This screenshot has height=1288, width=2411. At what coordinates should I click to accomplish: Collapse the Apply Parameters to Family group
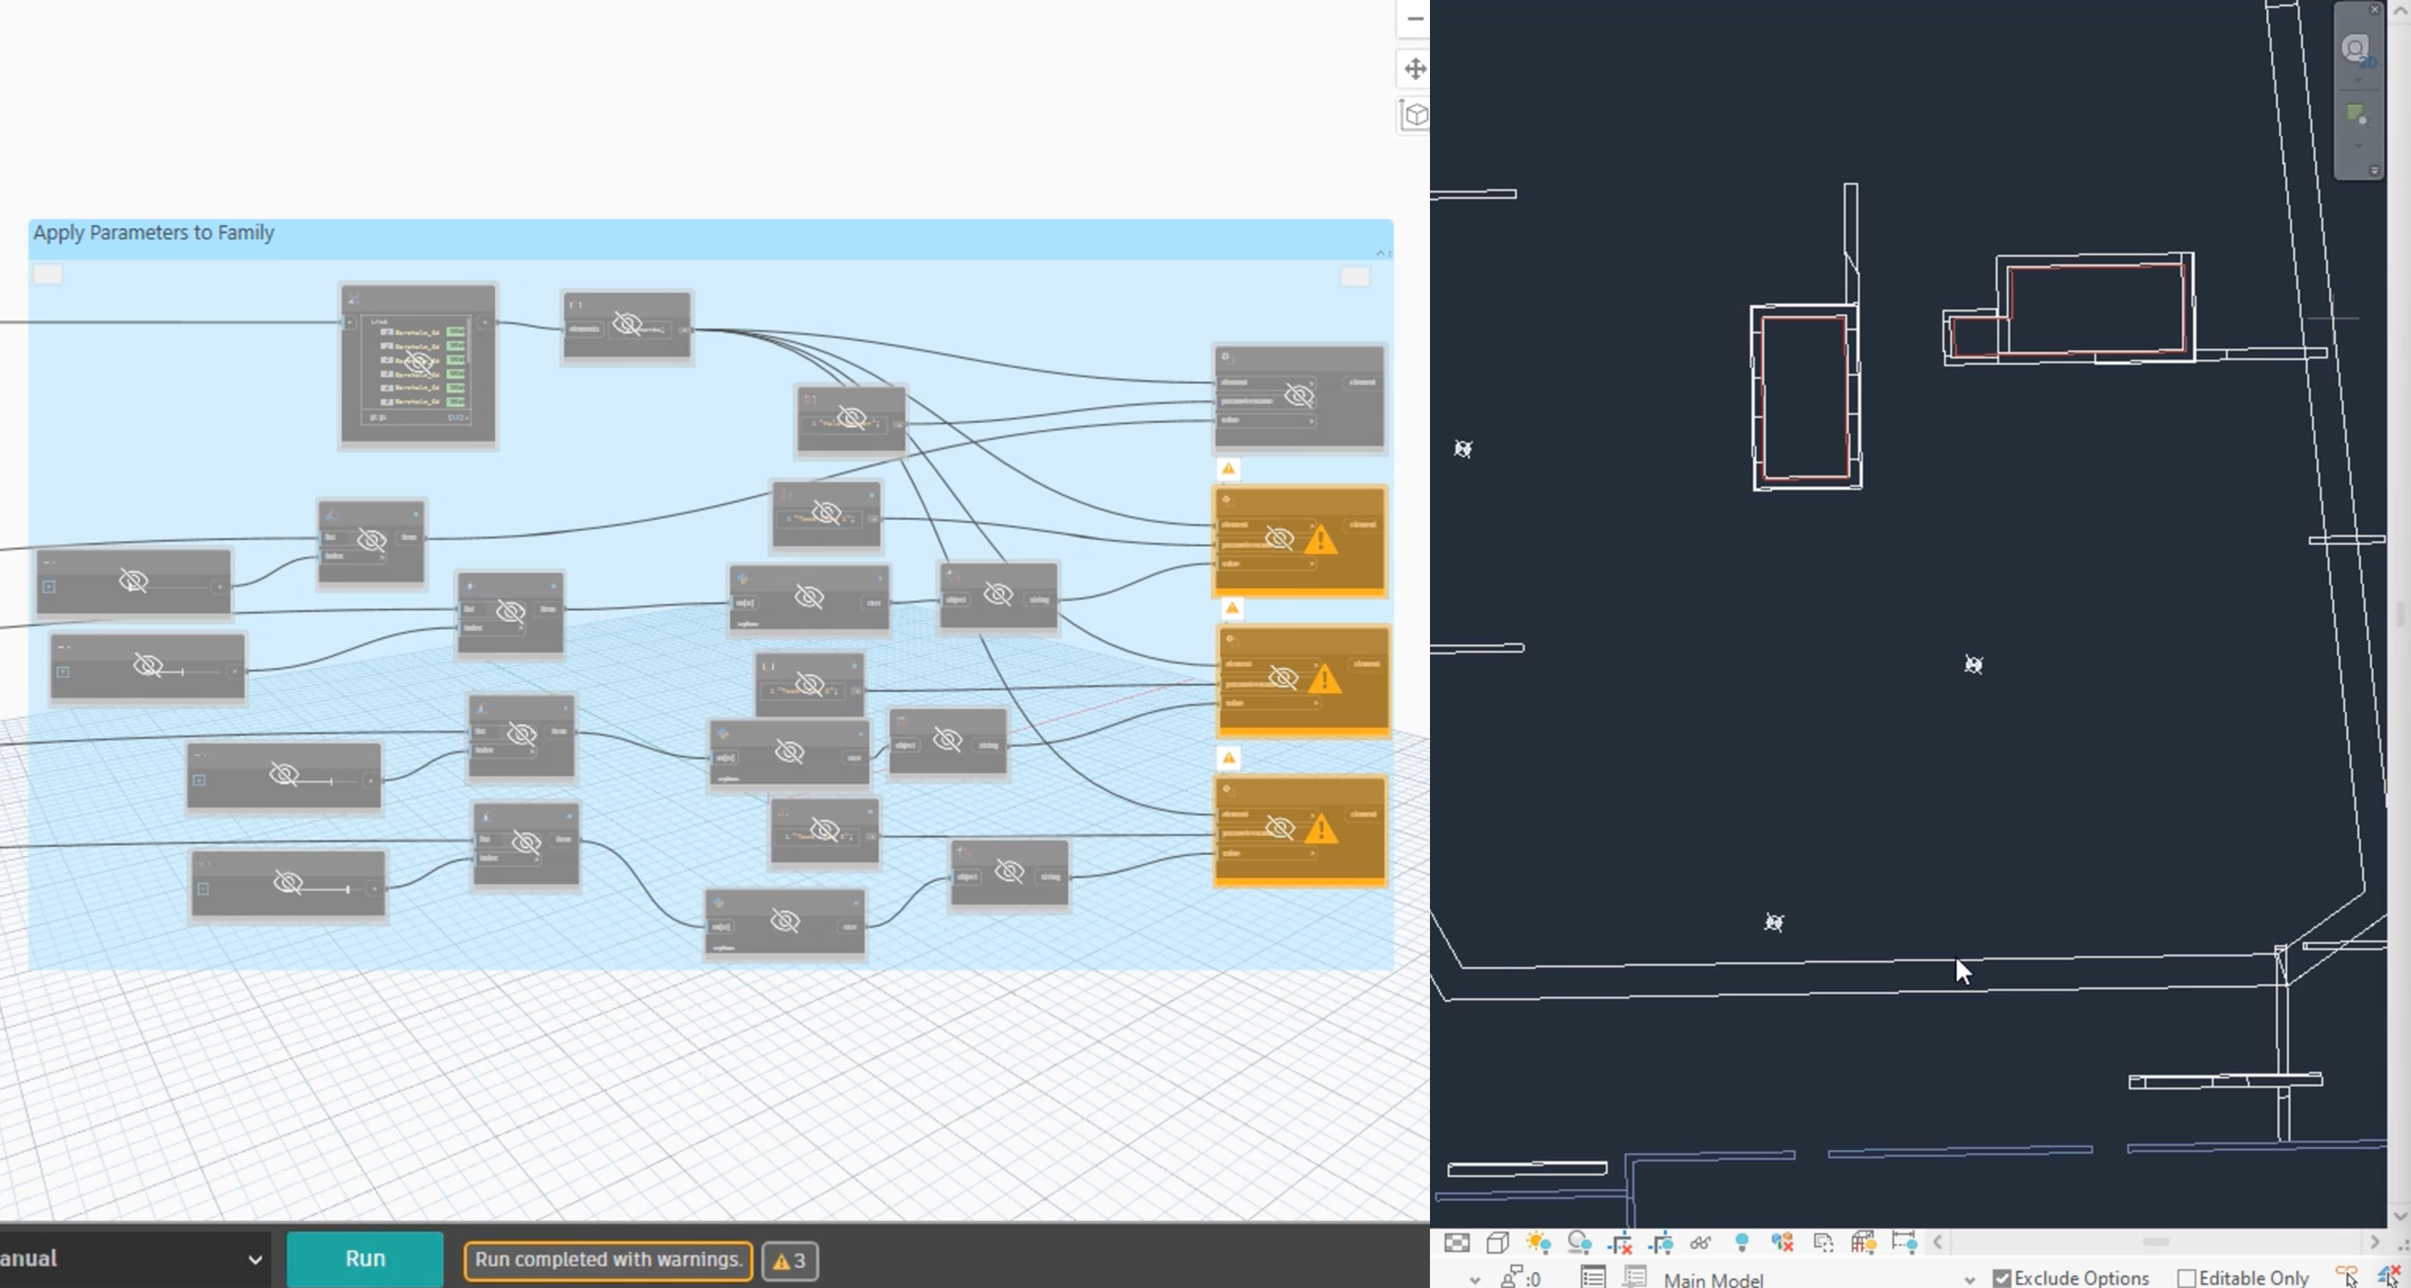(1383, 253)
